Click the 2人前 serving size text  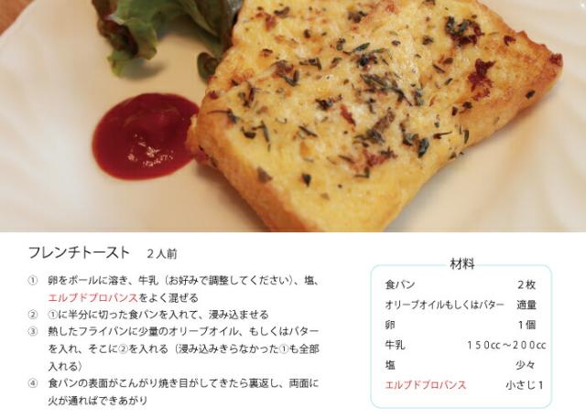point(162,253)
